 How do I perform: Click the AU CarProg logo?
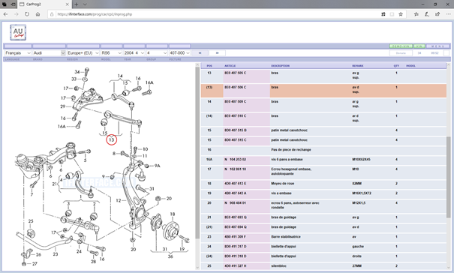(x=18, y=32)
